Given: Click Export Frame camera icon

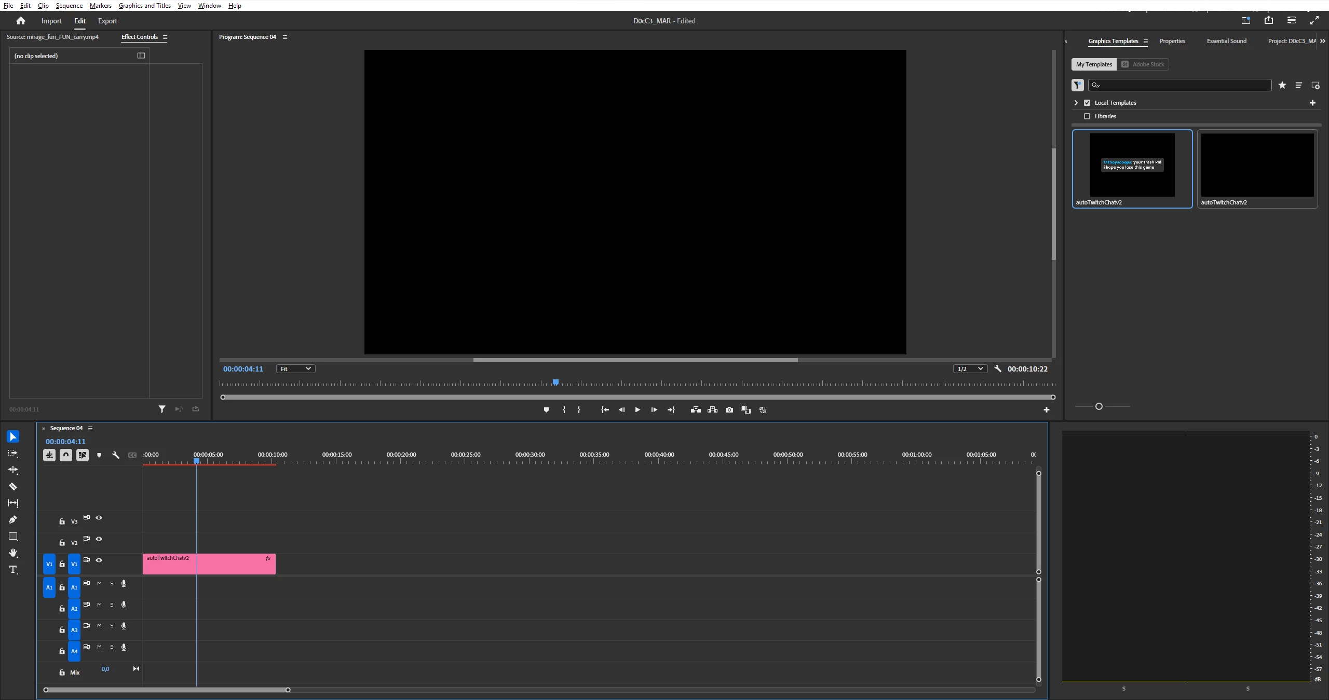Looking at the screenshot, I should [729, 410].
